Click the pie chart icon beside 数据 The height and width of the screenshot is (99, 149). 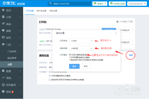pyautogui.click(x=3, y=71)
